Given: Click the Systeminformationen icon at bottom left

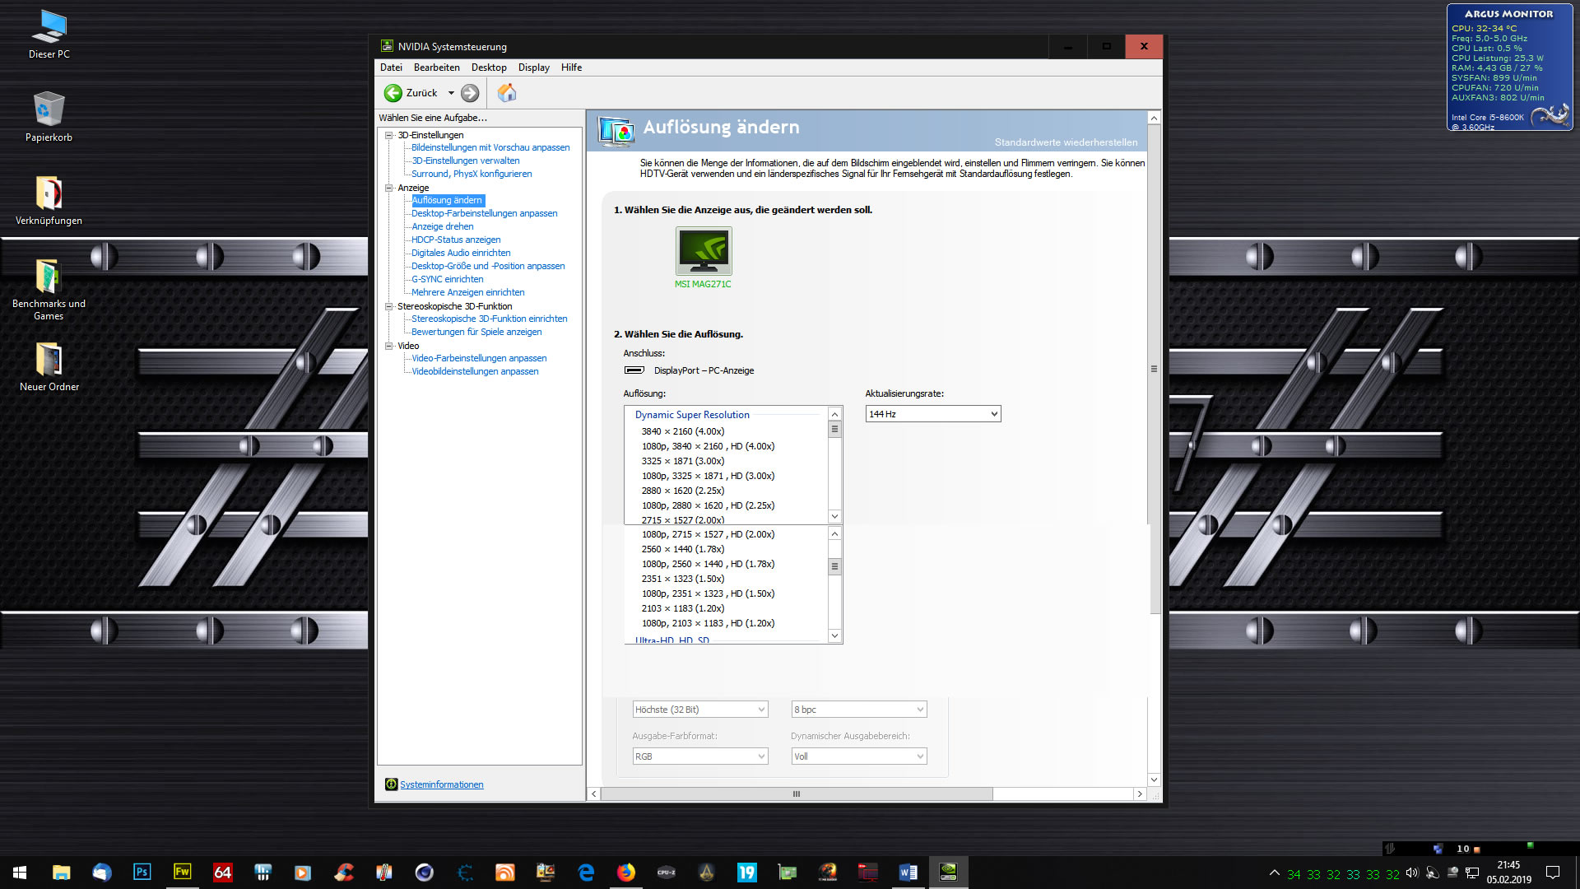Looking at the screenshot, I should click(x=391, y=784).
